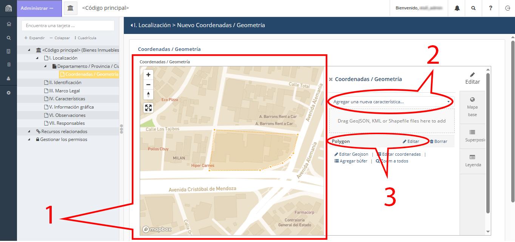
Task: Open the global search magnifier icon
Action: [473, 8]
